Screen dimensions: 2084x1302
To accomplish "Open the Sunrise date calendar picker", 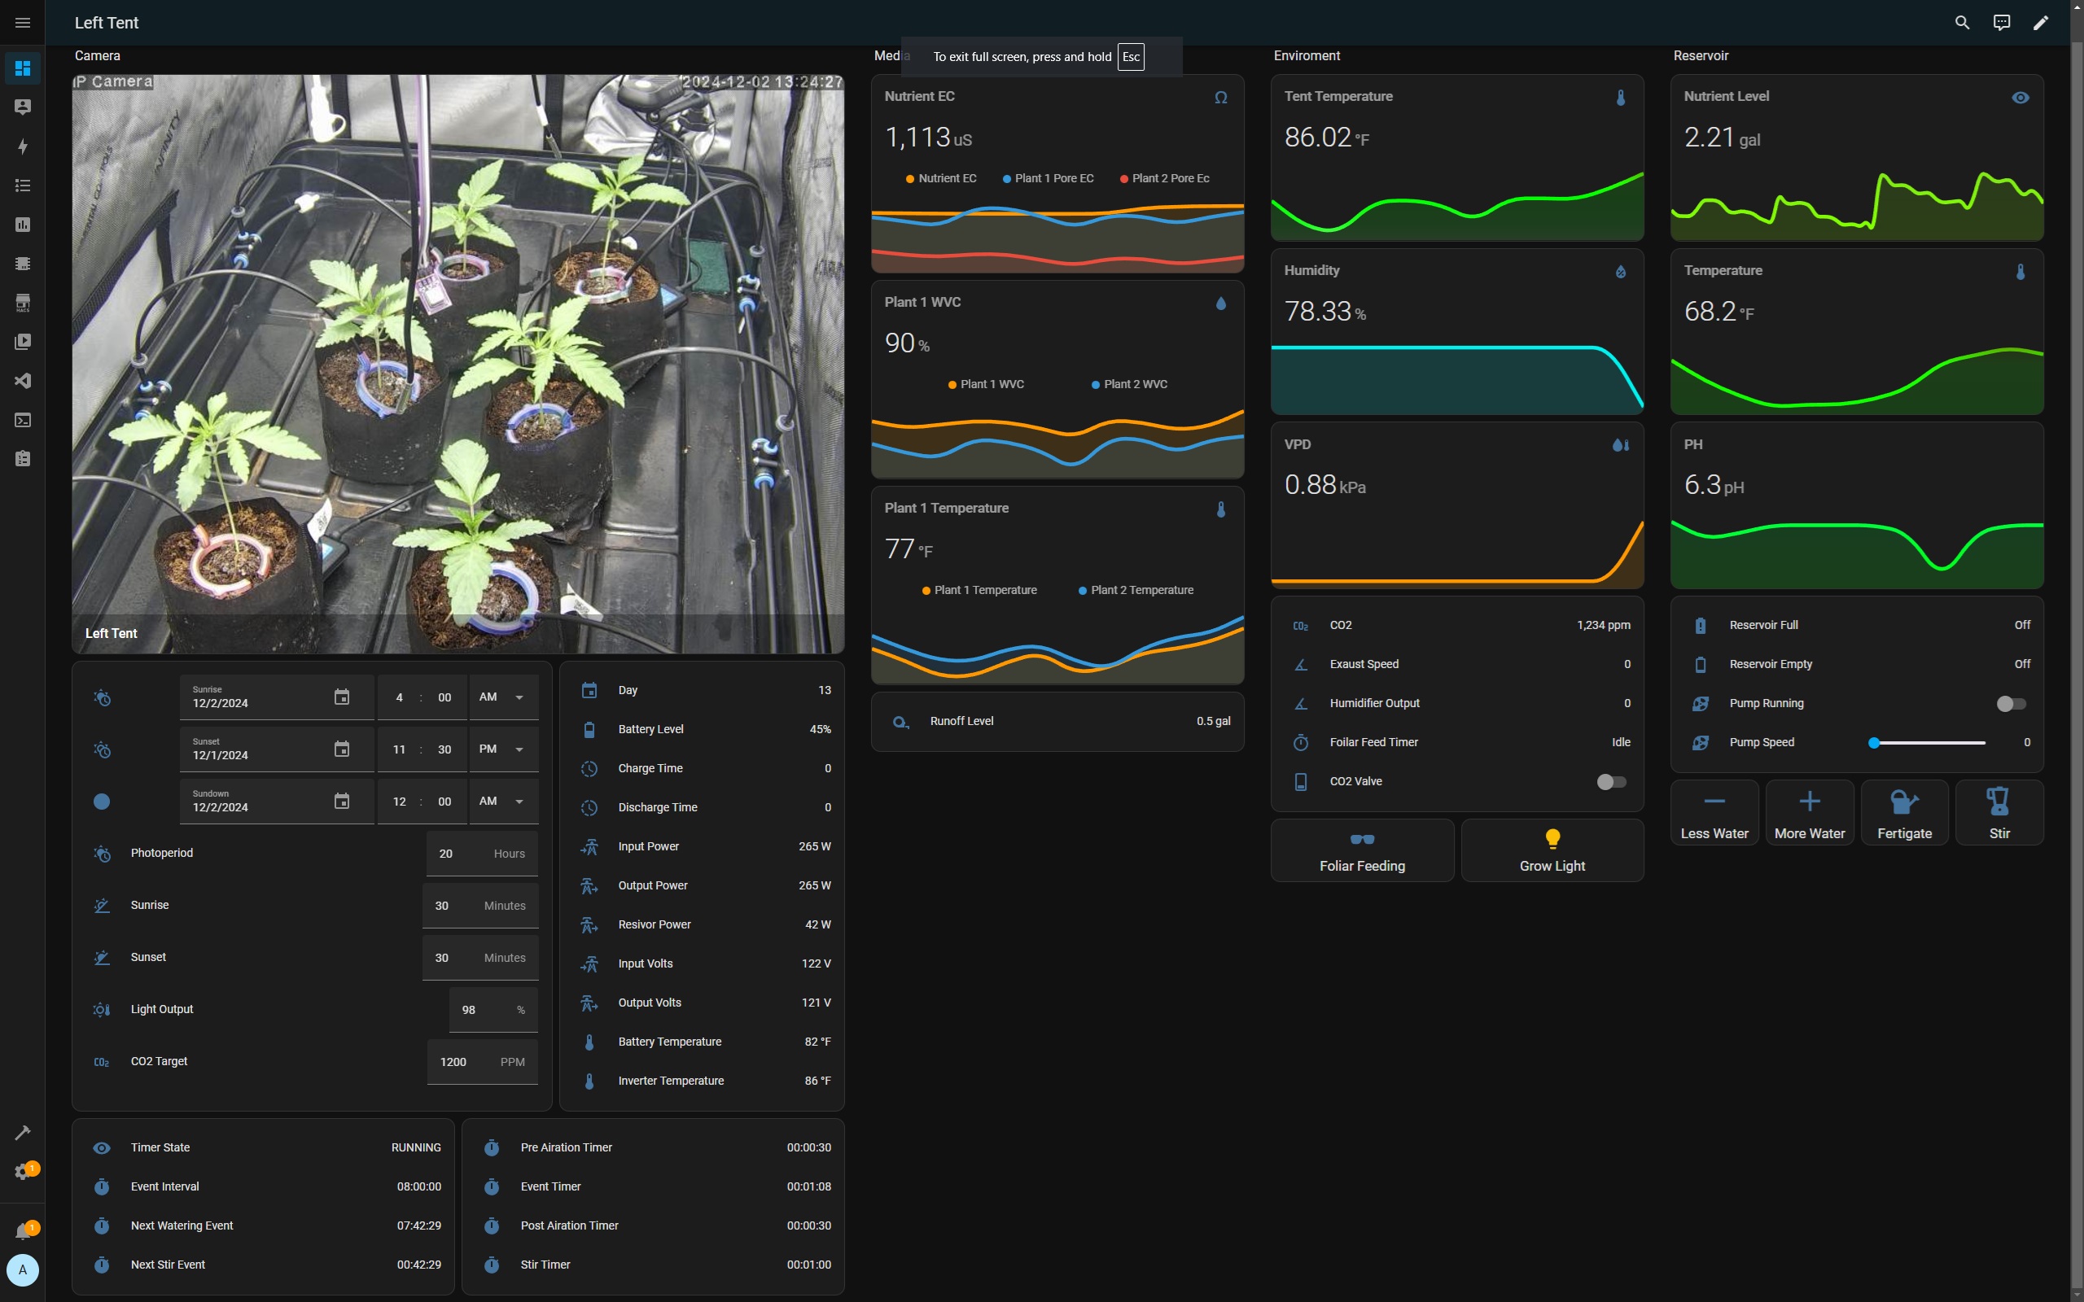I will [342, 697].
